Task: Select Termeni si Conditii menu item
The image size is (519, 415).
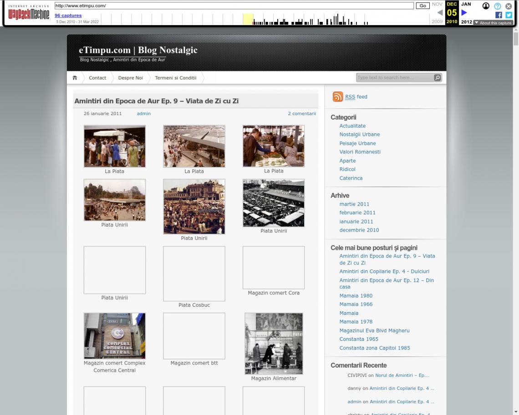Action: click(x=175, y=78)
